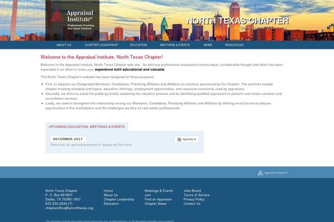Click footer About Us link
Viewport: 334px width, 222px height.
click(x=111, y=195)
